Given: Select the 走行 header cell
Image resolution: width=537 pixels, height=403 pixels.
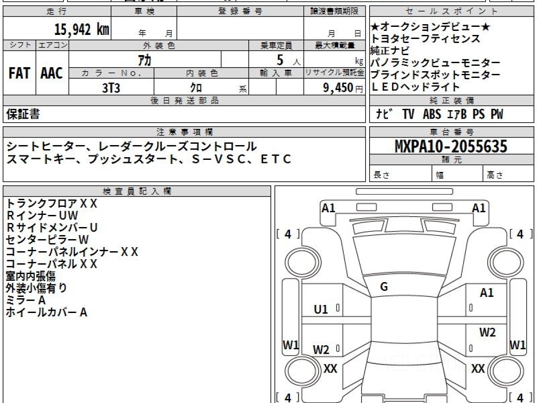Looking at the screenshot, I should (x=56, y=12).
